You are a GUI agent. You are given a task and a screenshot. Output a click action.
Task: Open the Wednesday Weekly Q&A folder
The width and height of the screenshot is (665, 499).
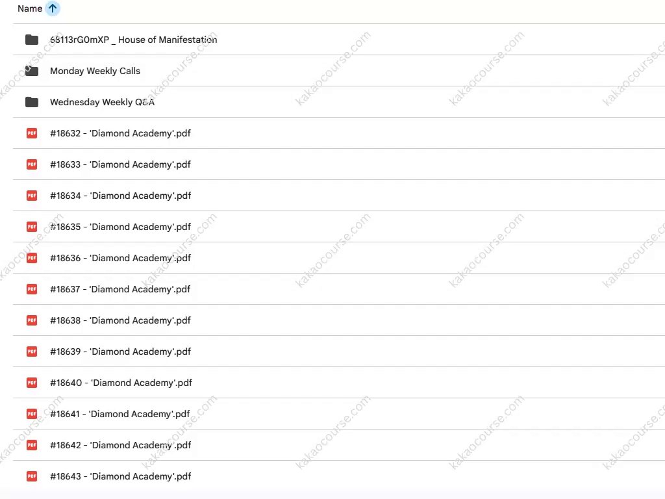pyautogui.click(x=102, y=102)
